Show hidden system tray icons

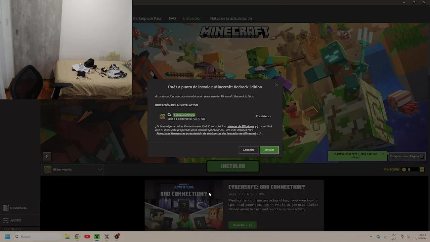tap(371, 237)
